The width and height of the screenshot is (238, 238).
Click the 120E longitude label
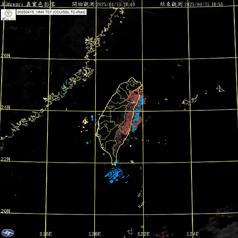pyautogui.click(x=95, y=234)
